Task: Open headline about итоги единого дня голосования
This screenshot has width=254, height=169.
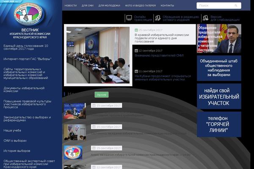Action: (x=162, y=38)
